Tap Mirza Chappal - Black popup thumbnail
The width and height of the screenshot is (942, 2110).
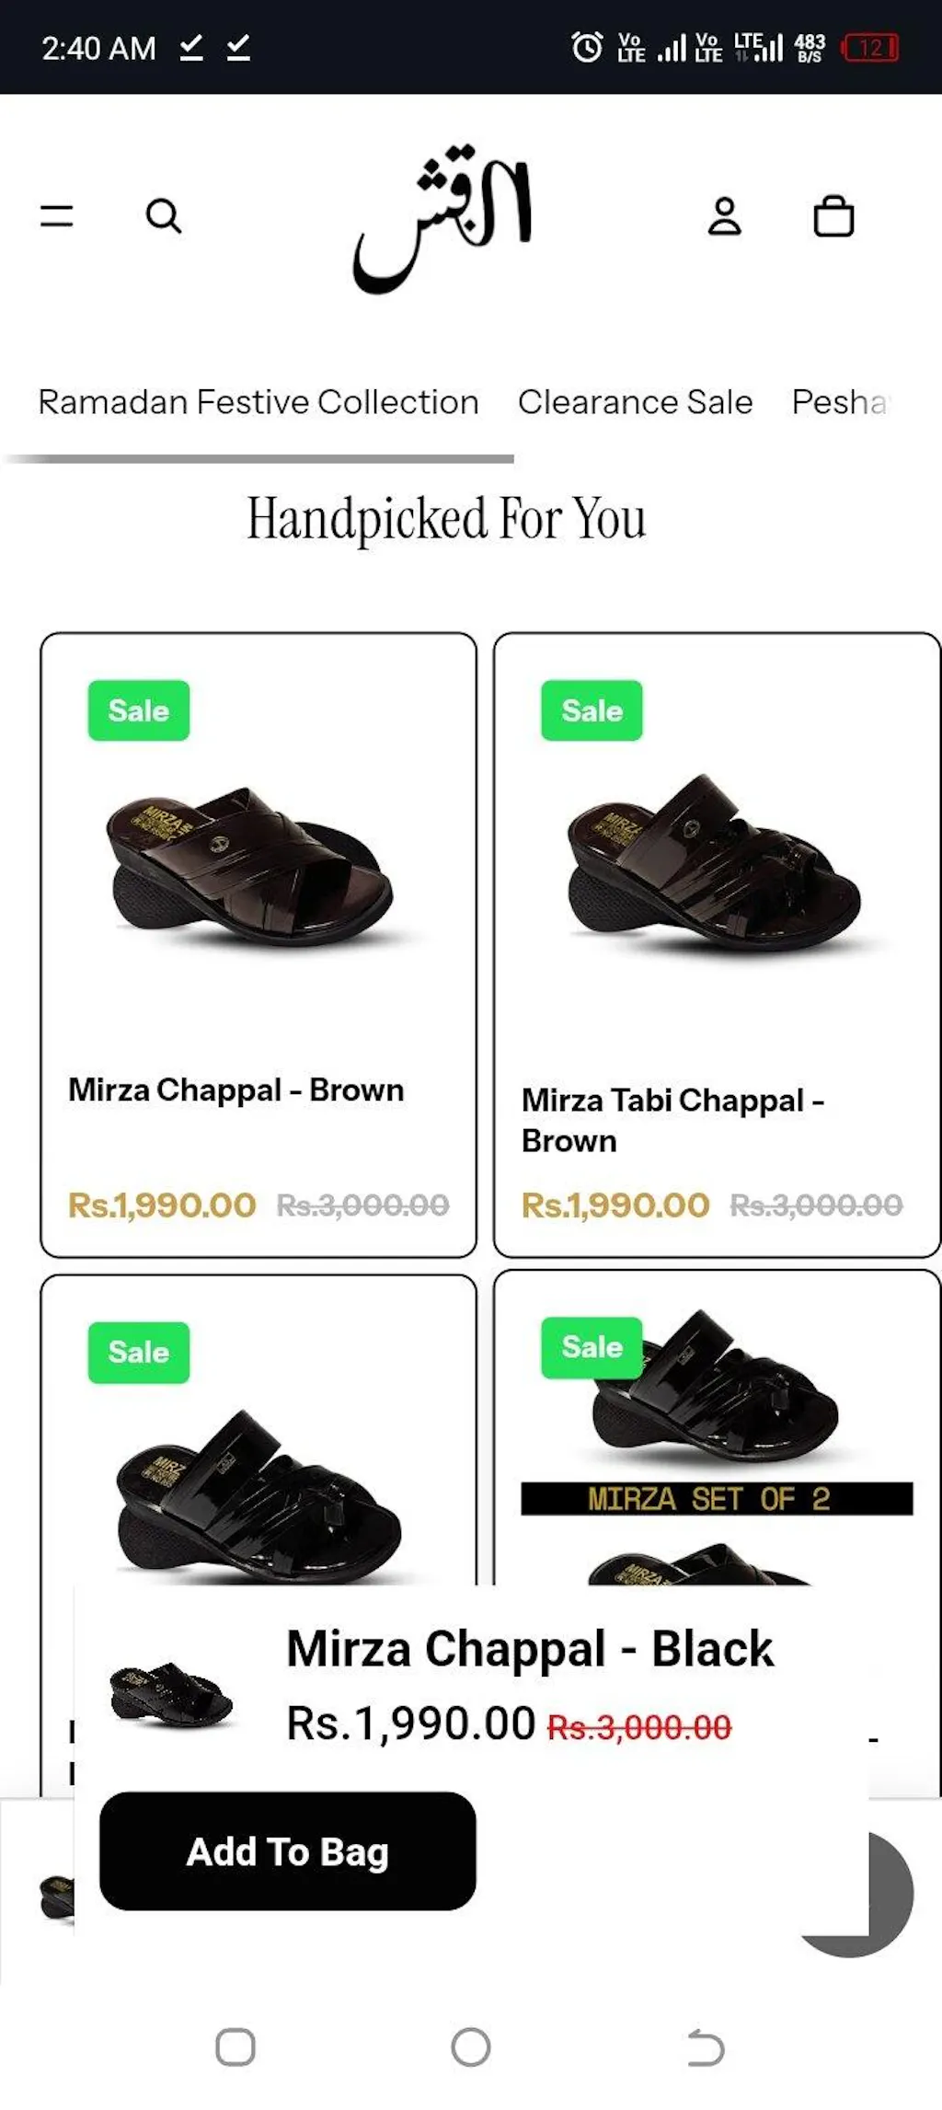pos(170,1695)
